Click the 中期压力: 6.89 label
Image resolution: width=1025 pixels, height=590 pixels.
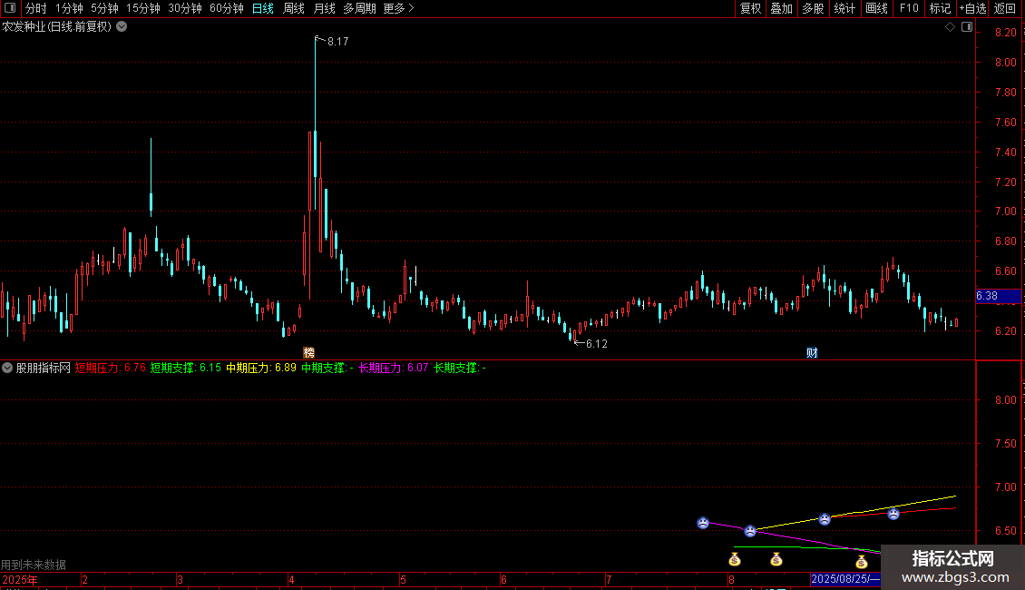(261, 368)
